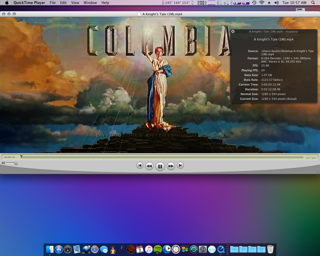Click the system volume menu bar icon
Image resolution: width=320 pixels, height=256 pixels.
(276, 3)
